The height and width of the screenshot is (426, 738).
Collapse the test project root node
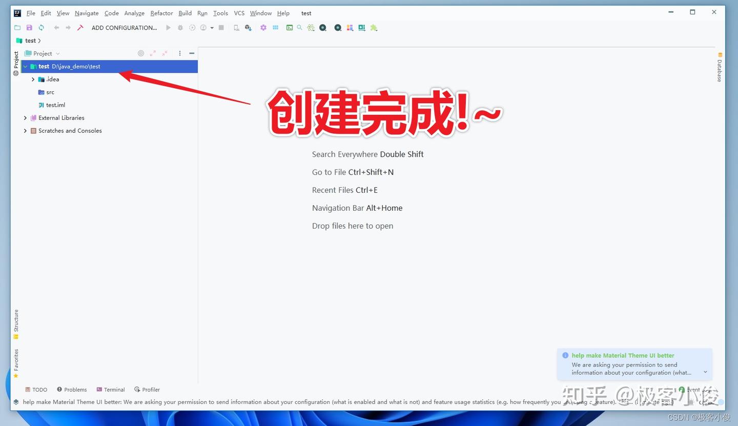click(x=25, y=66)
